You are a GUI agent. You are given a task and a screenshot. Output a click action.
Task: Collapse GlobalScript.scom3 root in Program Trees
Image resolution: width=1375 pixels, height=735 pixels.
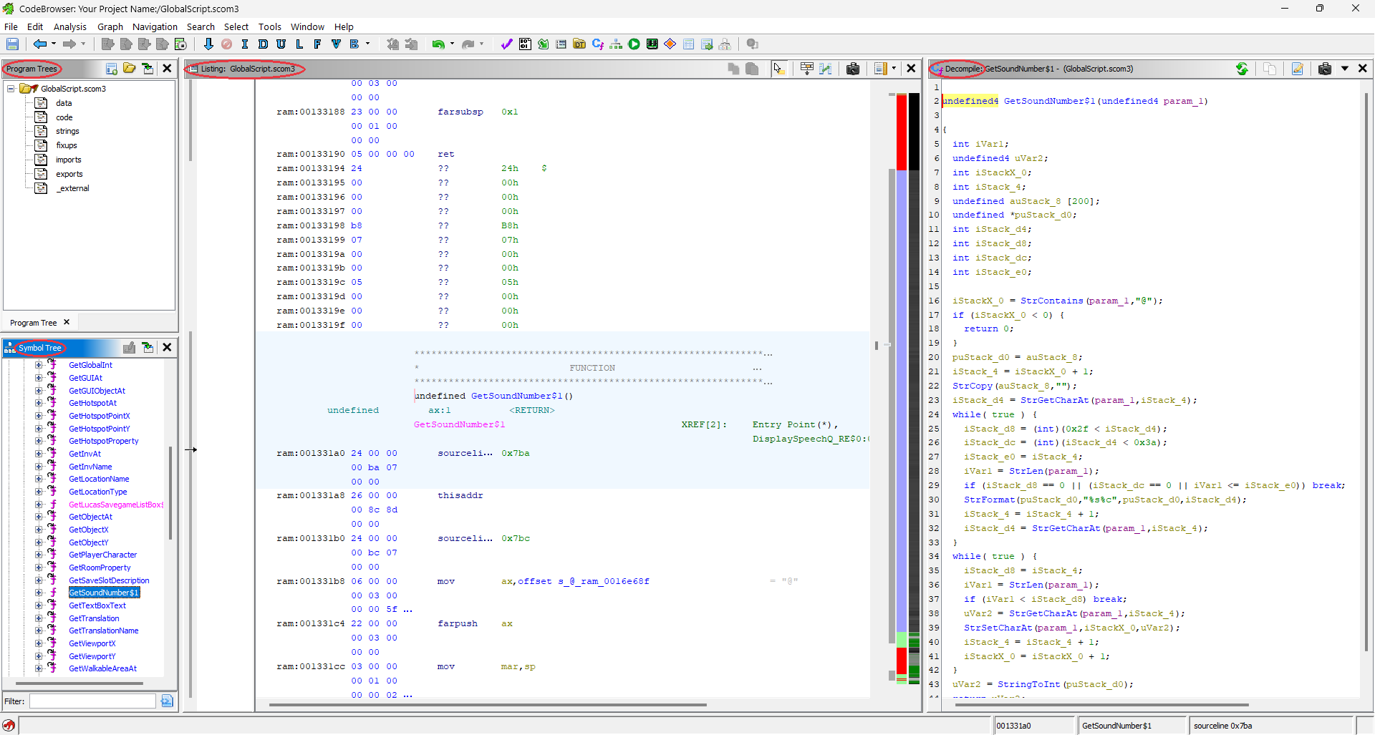coord(11,89)
